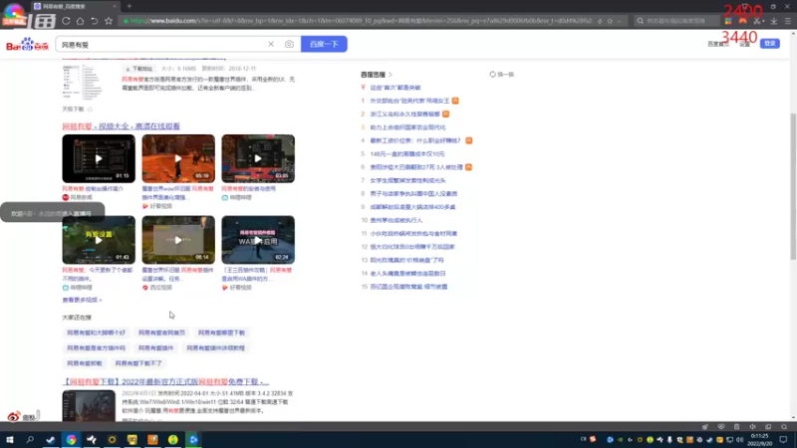The width and height of the screenshot is (797, 448).
Task: Open the scissors screenshot tool
Action: coord(757,21)
